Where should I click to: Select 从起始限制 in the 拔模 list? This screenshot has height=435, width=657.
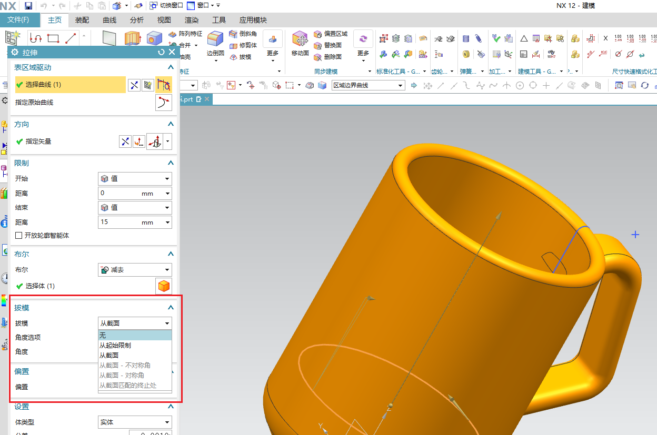[x=135, y=346]
